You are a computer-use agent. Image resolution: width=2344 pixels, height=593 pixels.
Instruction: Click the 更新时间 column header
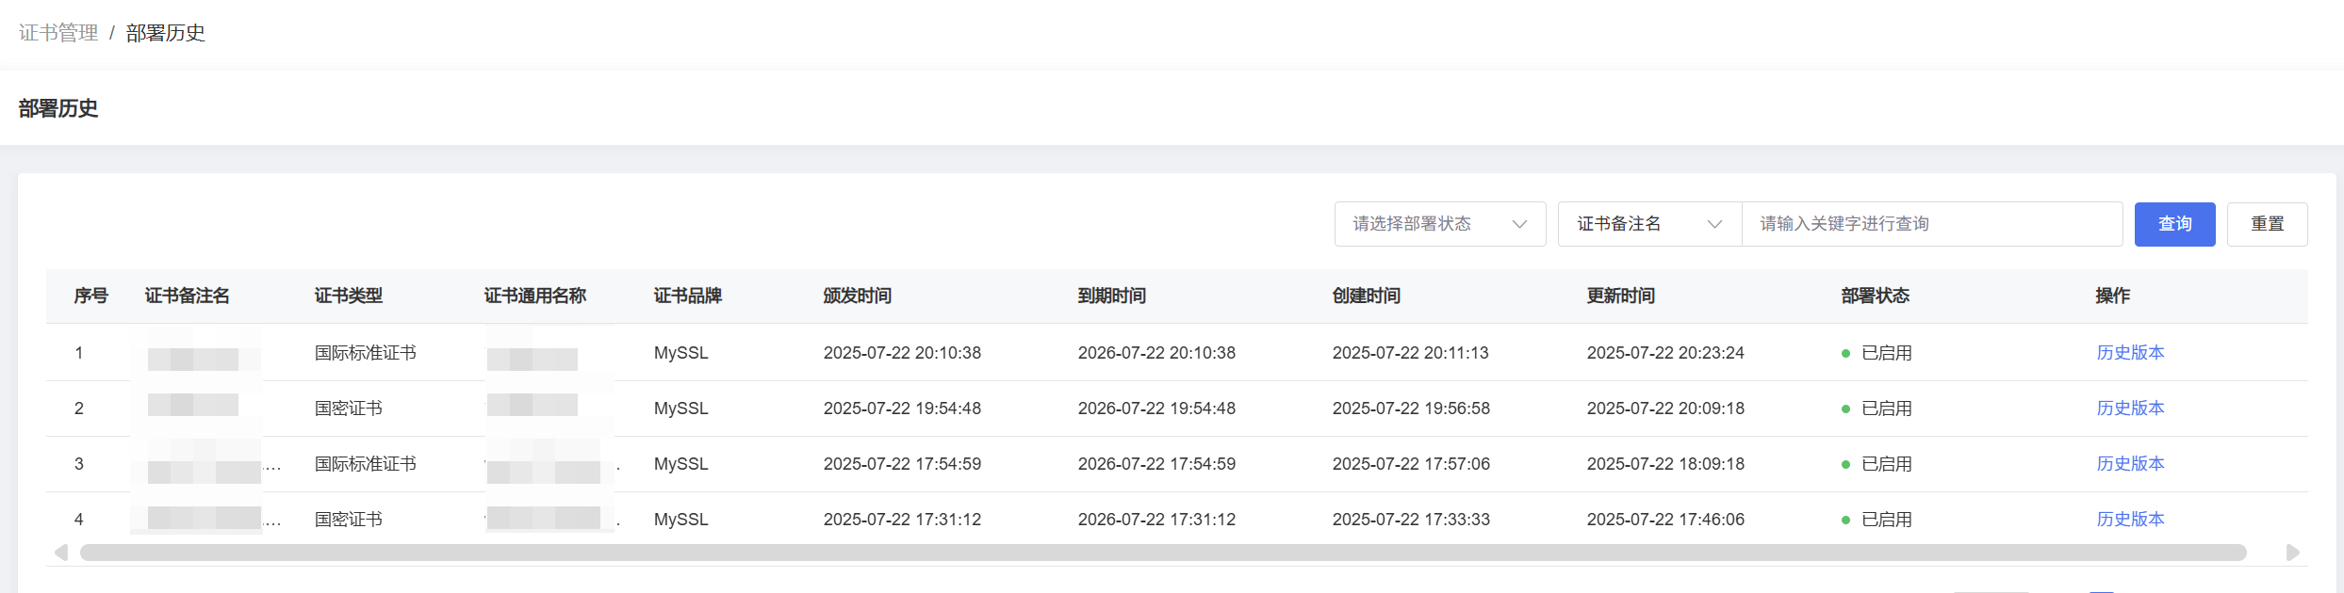coord(1621,296)
